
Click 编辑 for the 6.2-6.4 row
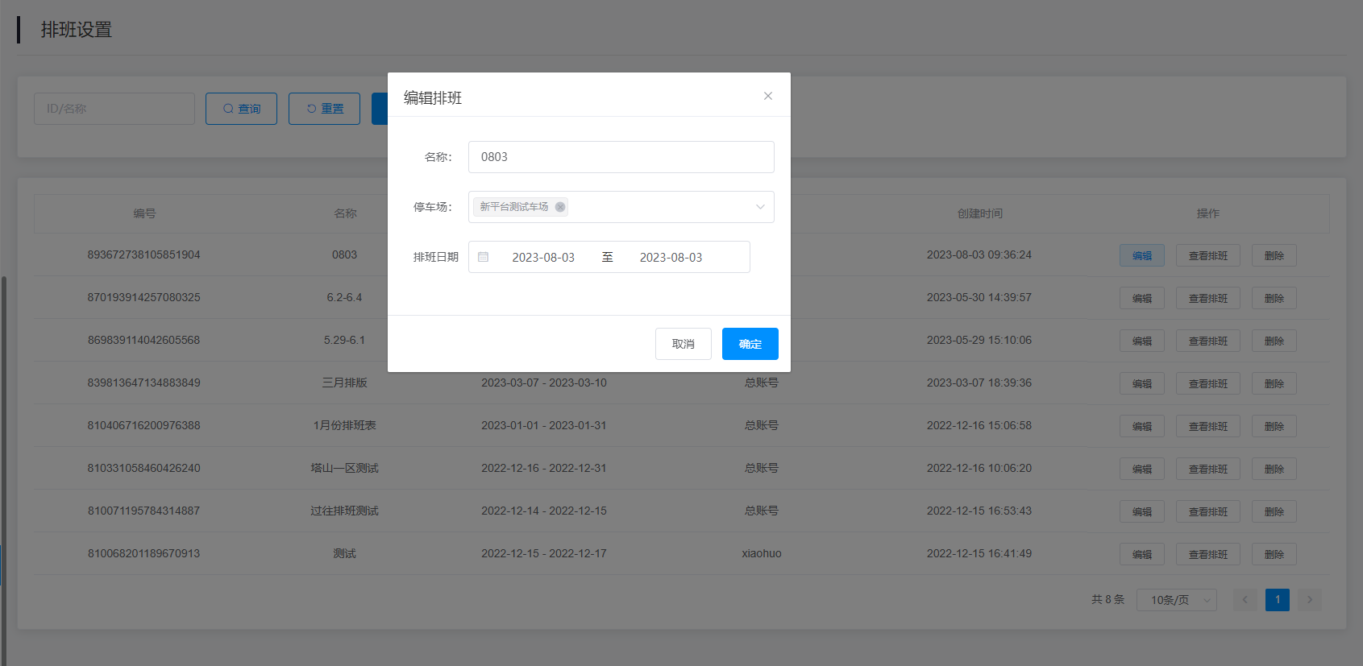point(1141,298)
